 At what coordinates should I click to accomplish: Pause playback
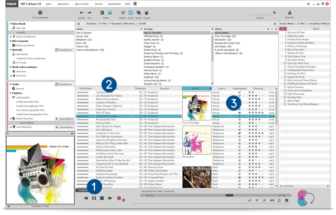click(x=94, y=198)
